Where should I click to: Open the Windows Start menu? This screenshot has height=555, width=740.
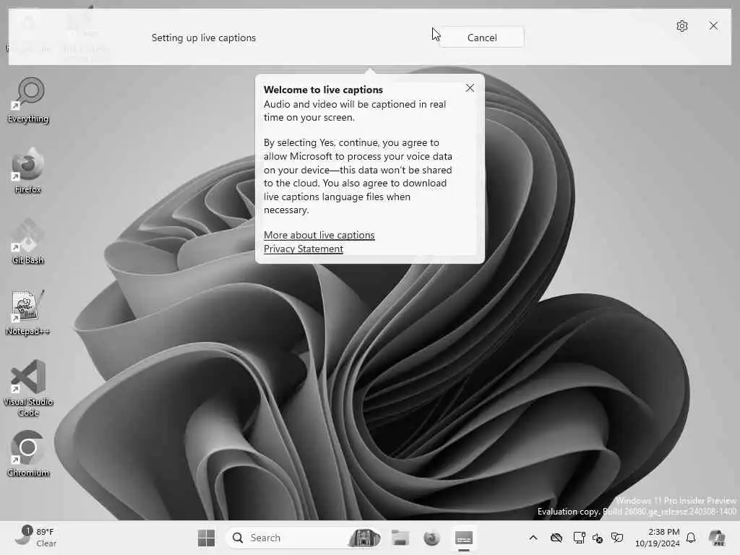point(206,538)
